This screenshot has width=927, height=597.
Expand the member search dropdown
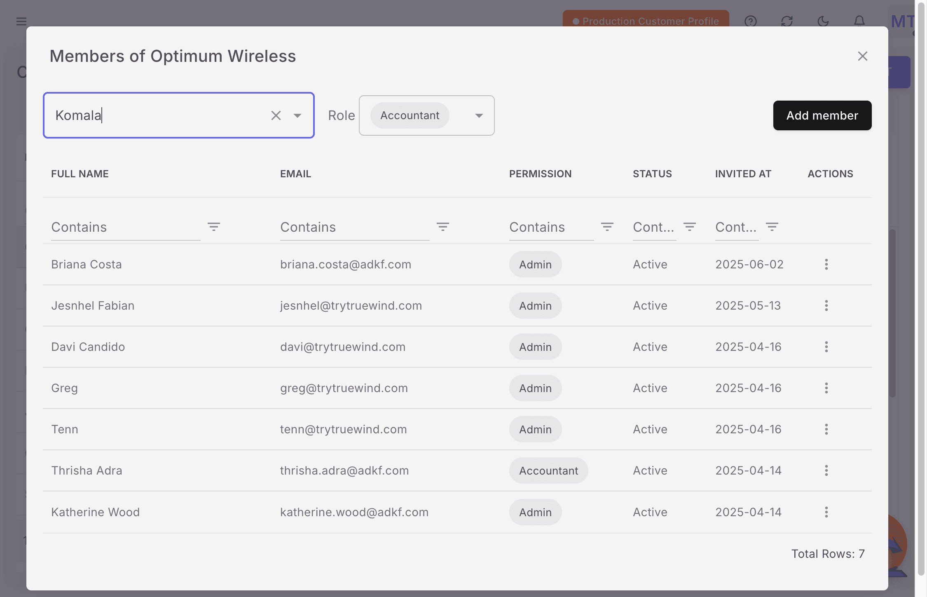(297, 115)
